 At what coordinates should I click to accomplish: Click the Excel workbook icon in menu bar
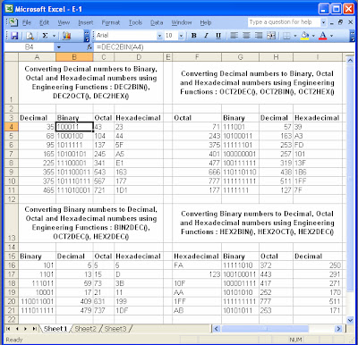13,22
